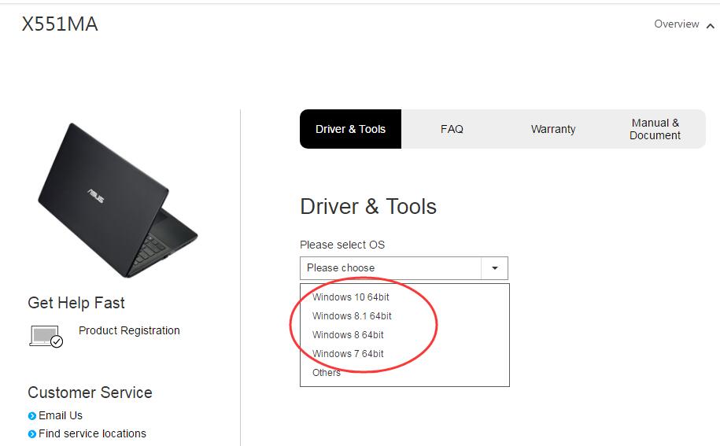
Task: Open the Warranty tab
Action: [553, 129]
